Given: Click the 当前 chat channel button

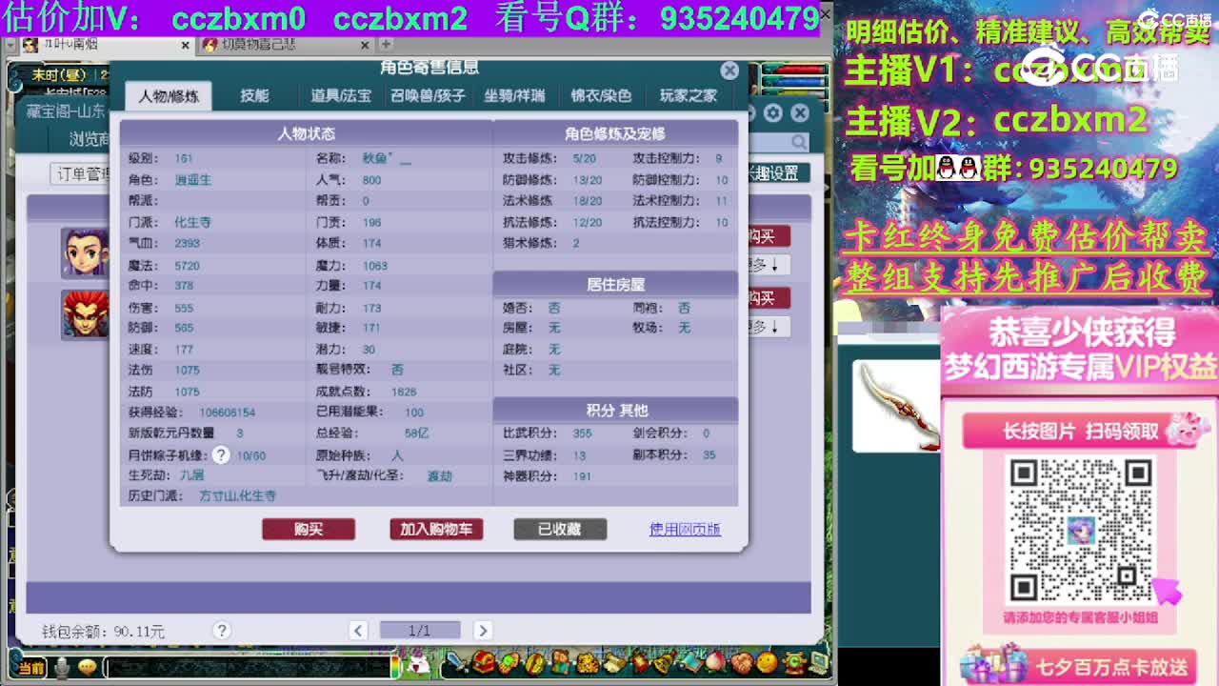Looking at the screenshot, I should (30, 669).
